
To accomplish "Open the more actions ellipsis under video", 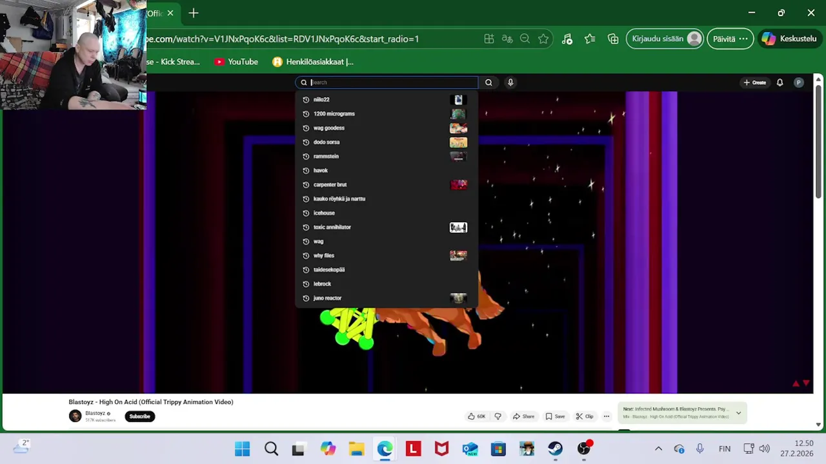I will click(607, 416).
